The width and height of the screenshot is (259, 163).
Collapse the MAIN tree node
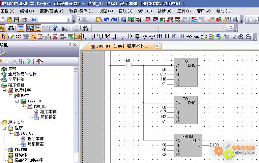point(10,96)
